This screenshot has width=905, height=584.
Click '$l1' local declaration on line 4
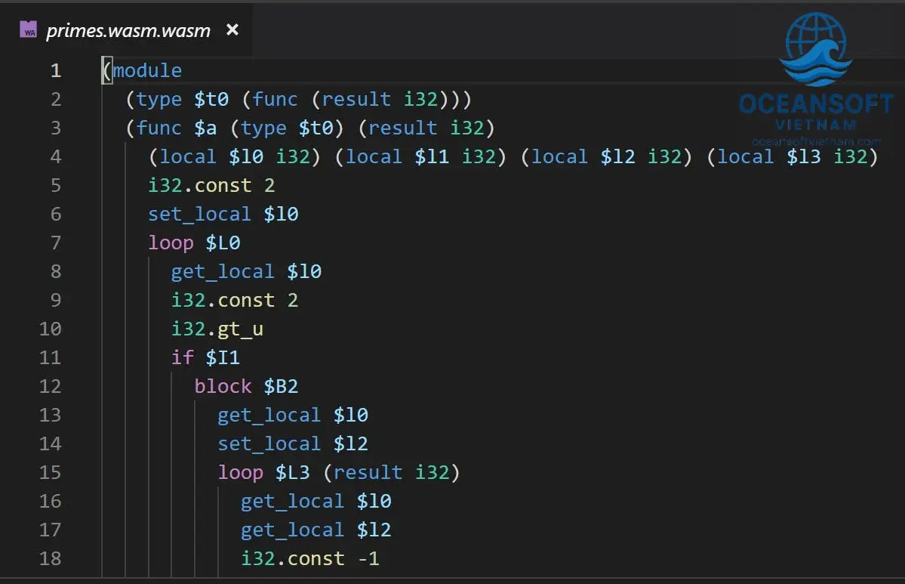(x=432, y=156)
